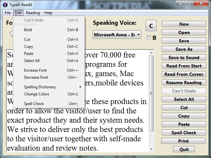The height and width of the screenshot is (158, 211).
Task: Click the Print button
Action: (183, 141)
